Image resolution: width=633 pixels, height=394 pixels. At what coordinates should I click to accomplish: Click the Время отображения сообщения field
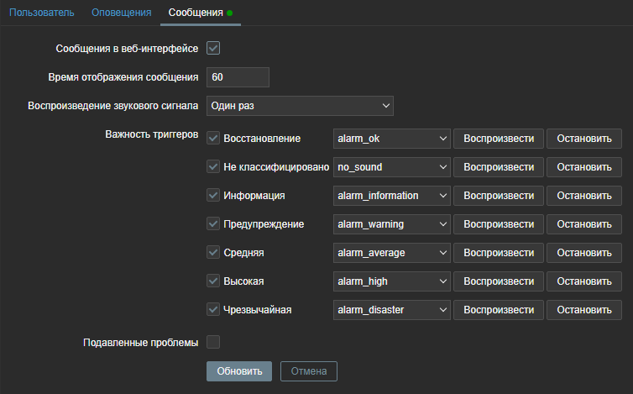coord(238,77)
